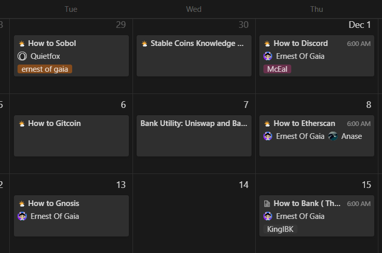The width and height of the screenshot is (382, 253).
Task: Click Quietfox's circular avatar icon
Action: tap(22, 56)
